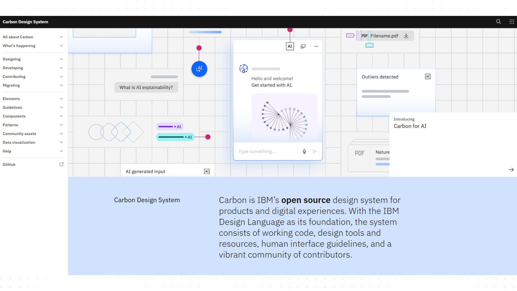This screenshot has width=517, height=291.
Task: Click the download icon beside Filename.pdf
Action: coord(406,36)
